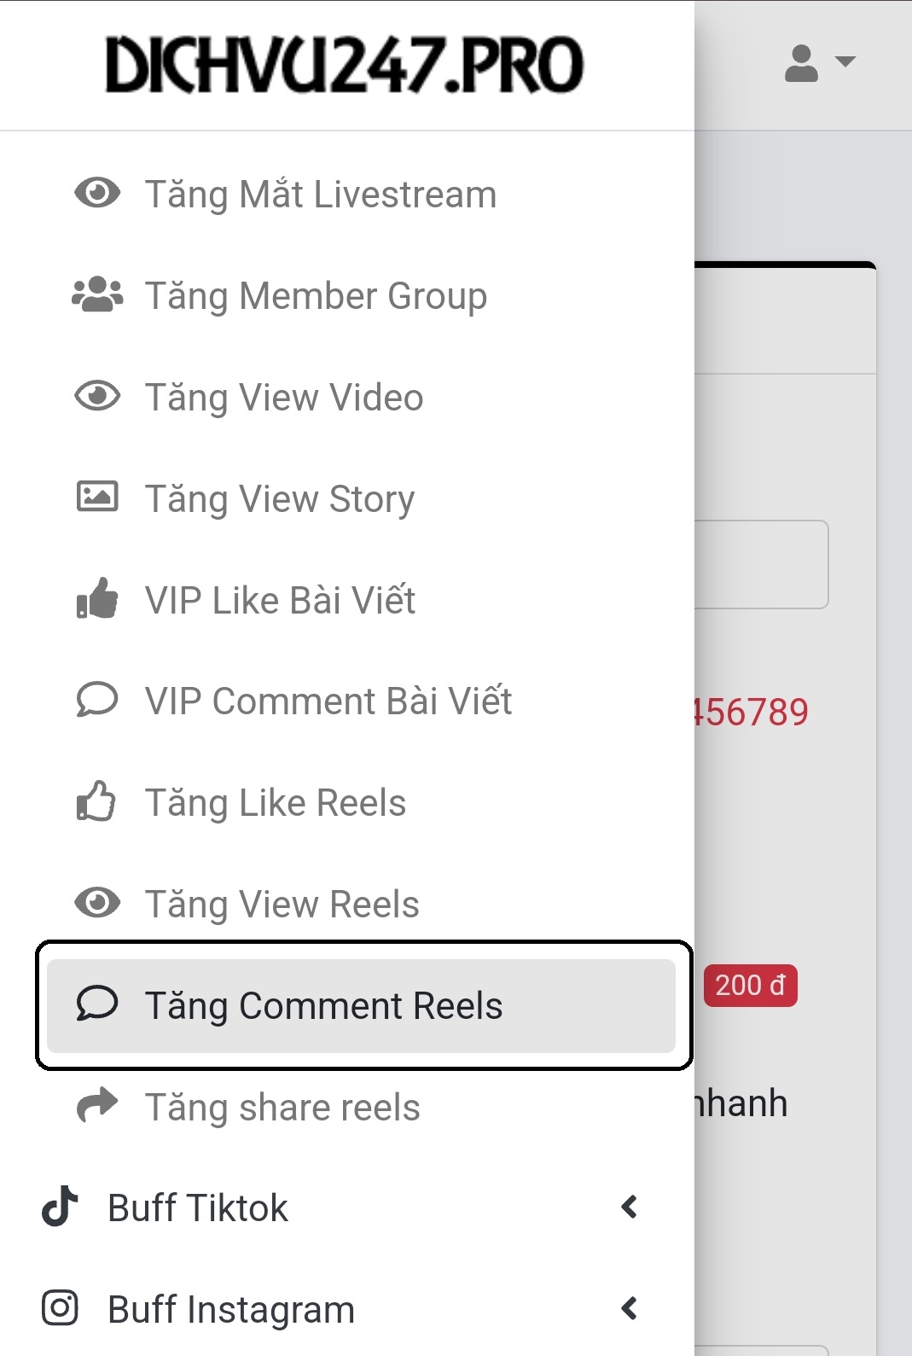Click the red 200 đ price badge

750,986
